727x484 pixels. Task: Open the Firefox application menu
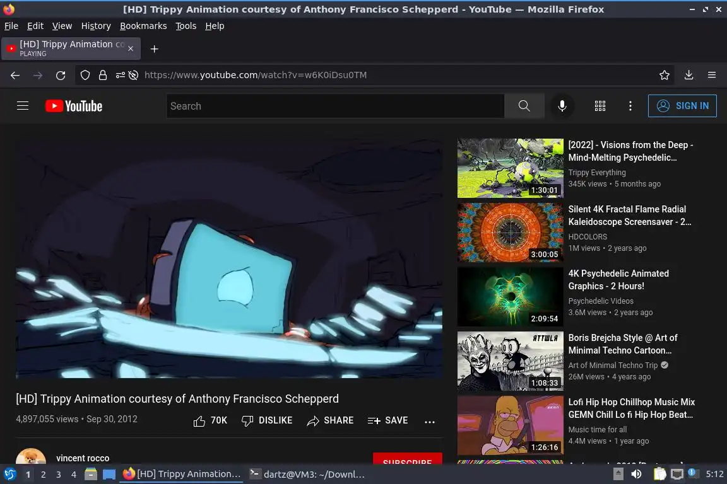(x=712, y=75)
